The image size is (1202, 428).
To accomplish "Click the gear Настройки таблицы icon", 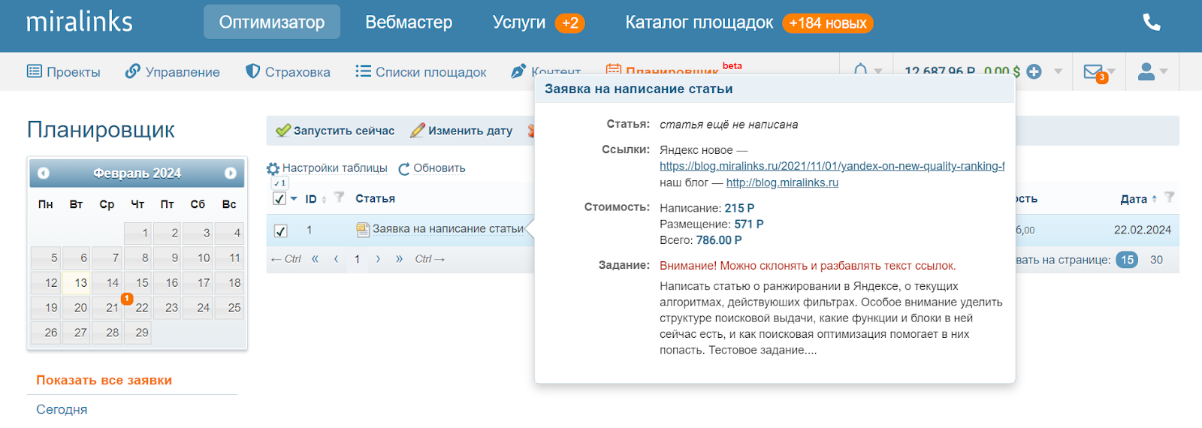I will click(273, 169).
